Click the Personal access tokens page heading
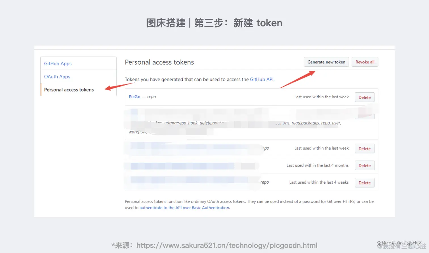The width and height of the screenshot is (429, 253). pos(159,62)
